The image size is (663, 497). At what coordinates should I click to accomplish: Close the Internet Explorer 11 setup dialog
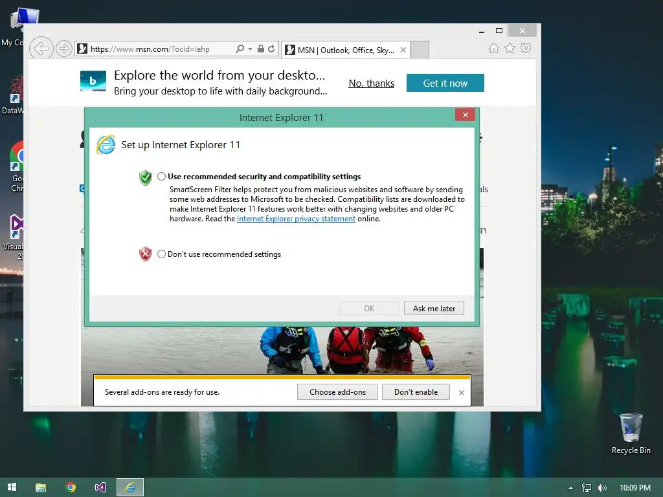465,115
